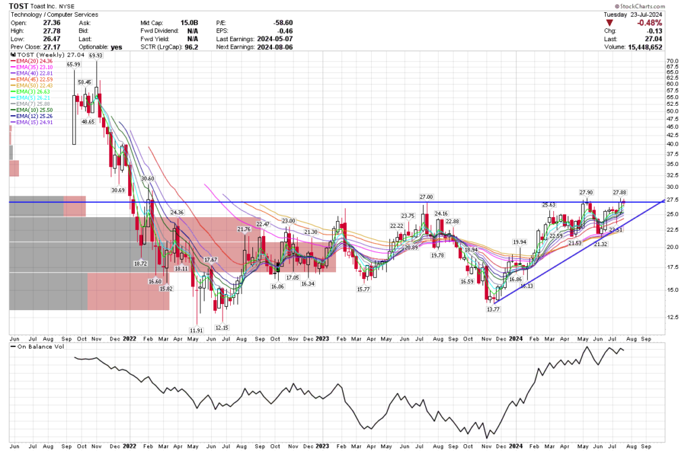Click the red down-triangle change indicator
Screen dimensions: 691x451
coord(611,22)
